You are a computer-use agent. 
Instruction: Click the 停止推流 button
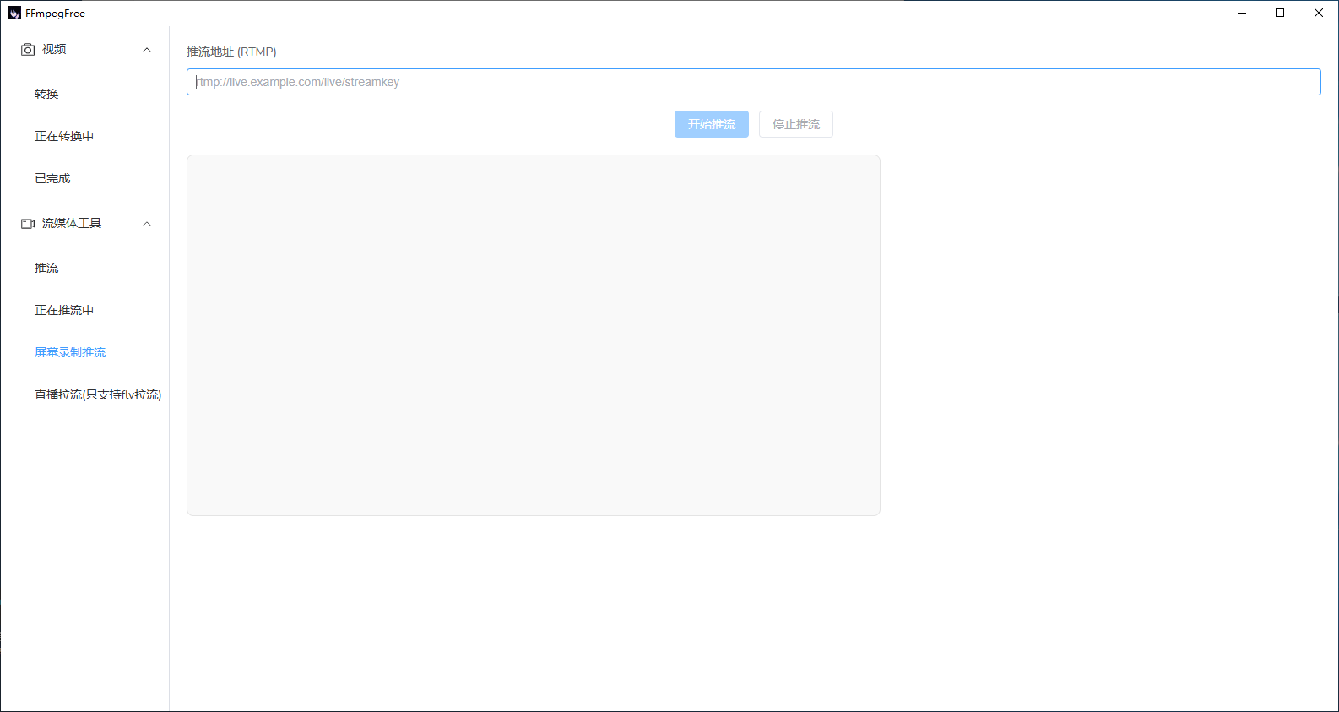(795, 124)
